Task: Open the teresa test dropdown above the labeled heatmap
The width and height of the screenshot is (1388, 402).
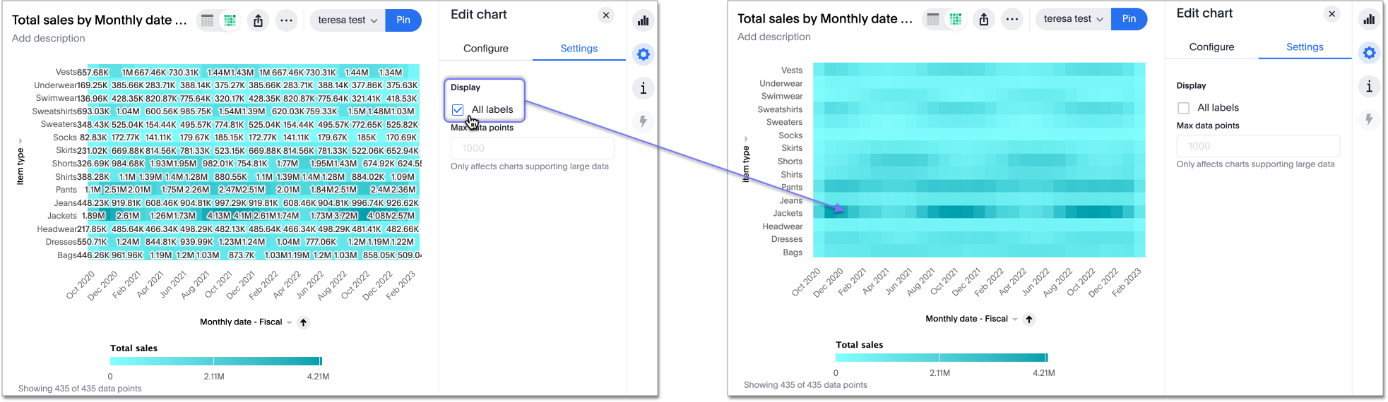Action: [348, 20]
